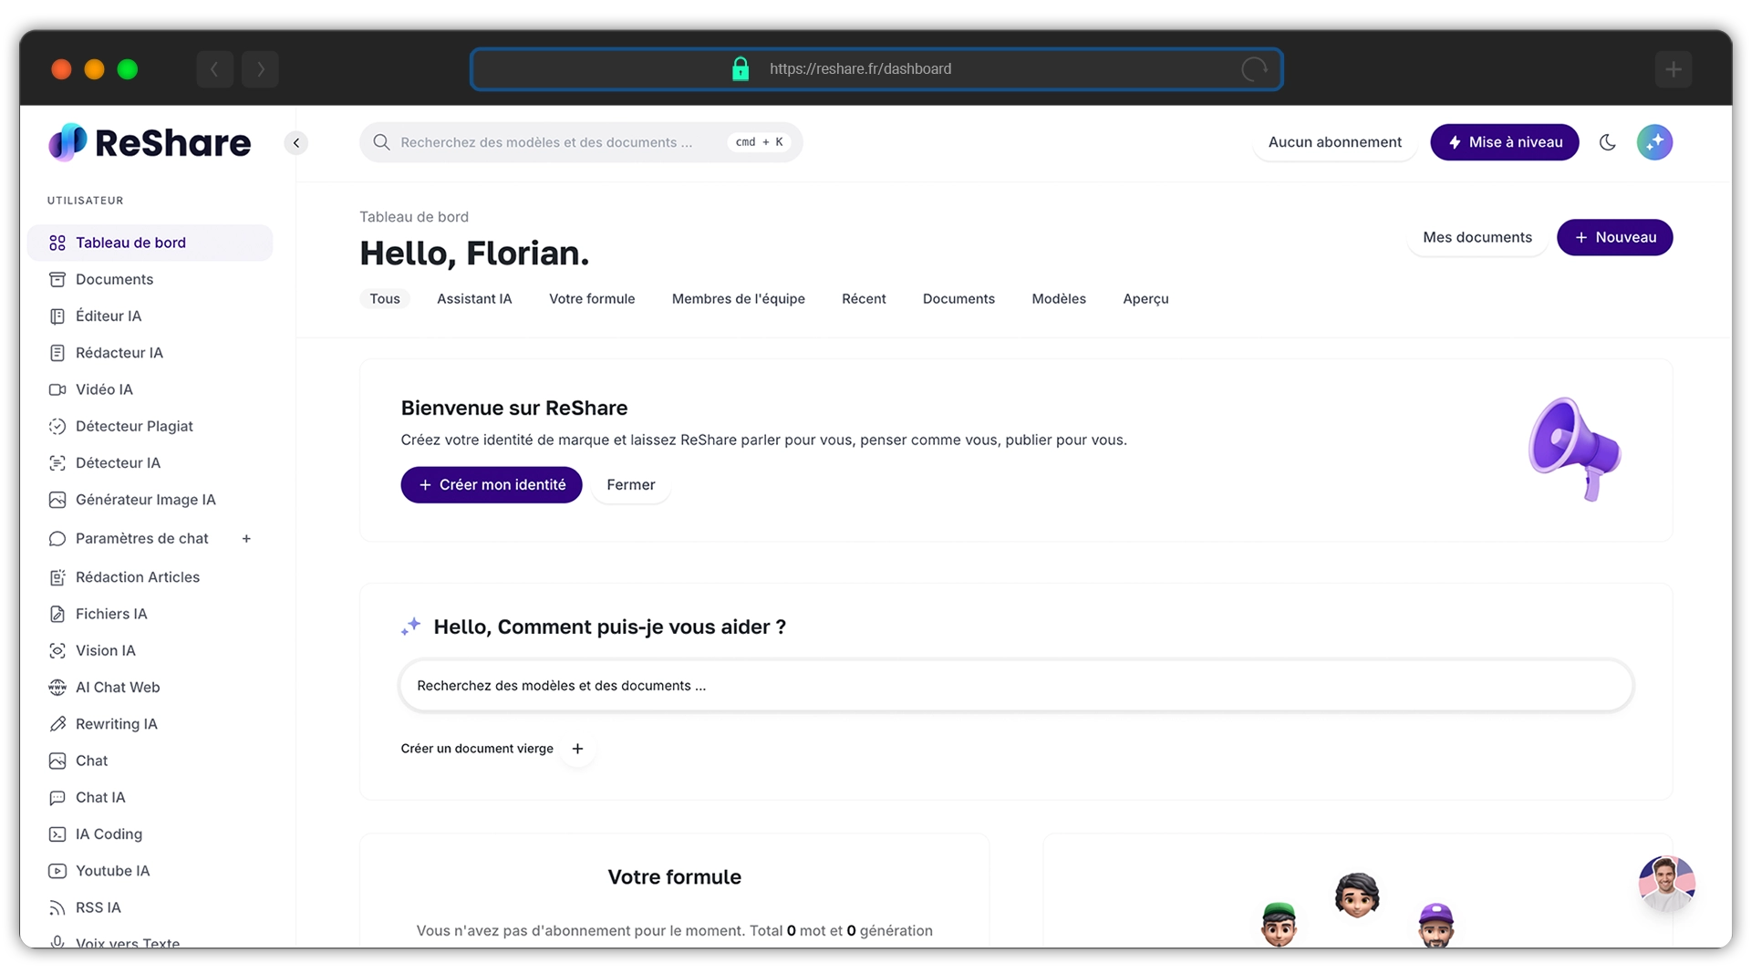Select the Vision IA icon
This screenshot has height=974, width=1751.
[57, 650]
